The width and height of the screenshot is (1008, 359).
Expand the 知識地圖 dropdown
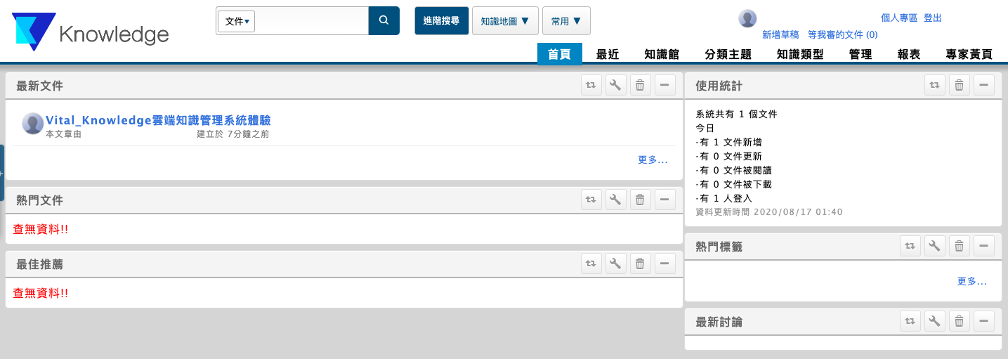pyautogui.click(x=505, y=21)
